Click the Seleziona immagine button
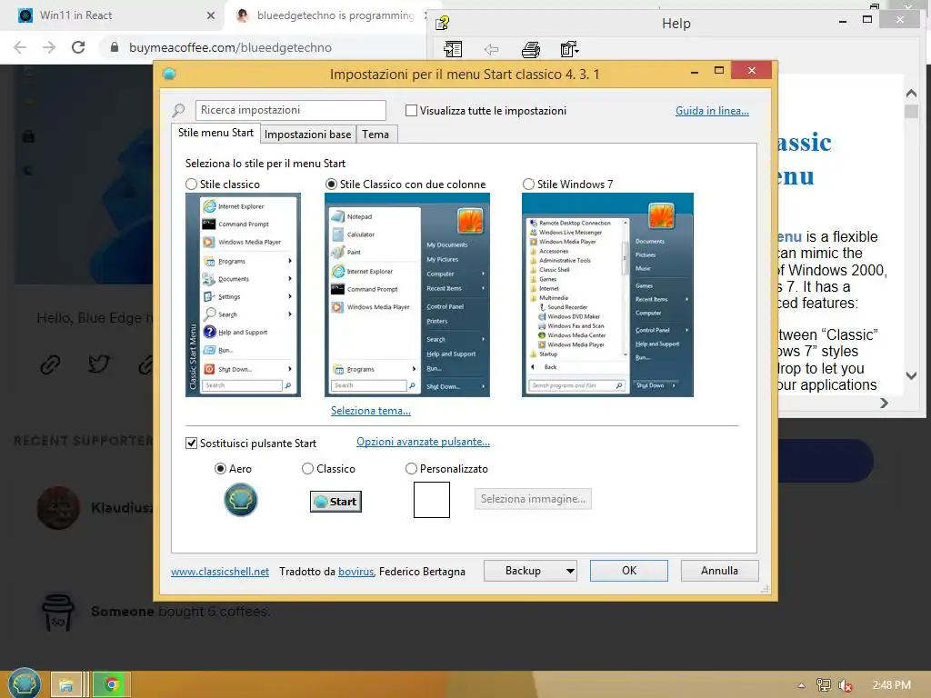The image size is (931, 698). 533,499
